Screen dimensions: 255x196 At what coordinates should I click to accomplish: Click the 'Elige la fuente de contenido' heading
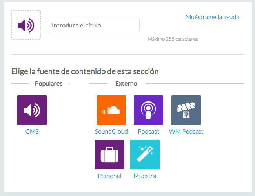click(x=85, y=71)
